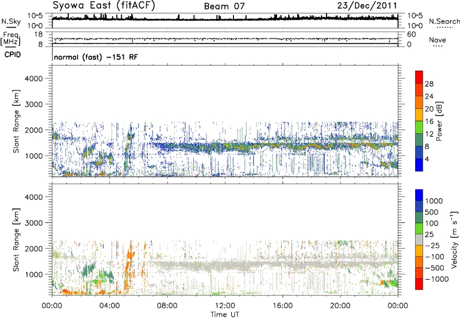
Task: Click the '-25' value on Velocity scale
Action: [x=432, y=246]
